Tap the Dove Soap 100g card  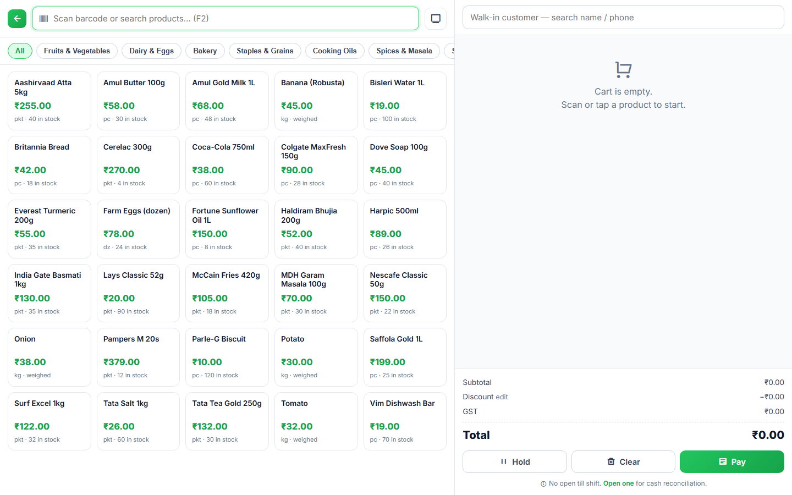(405, 165)
